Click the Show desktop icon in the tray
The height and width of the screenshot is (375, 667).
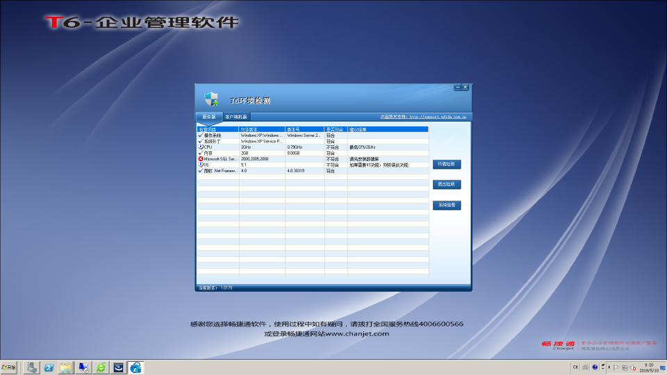coord(663,367)
